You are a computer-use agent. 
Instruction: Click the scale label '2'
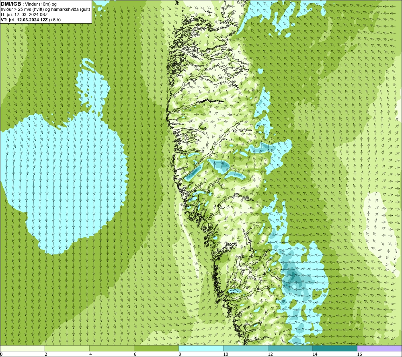coord(46,354)
